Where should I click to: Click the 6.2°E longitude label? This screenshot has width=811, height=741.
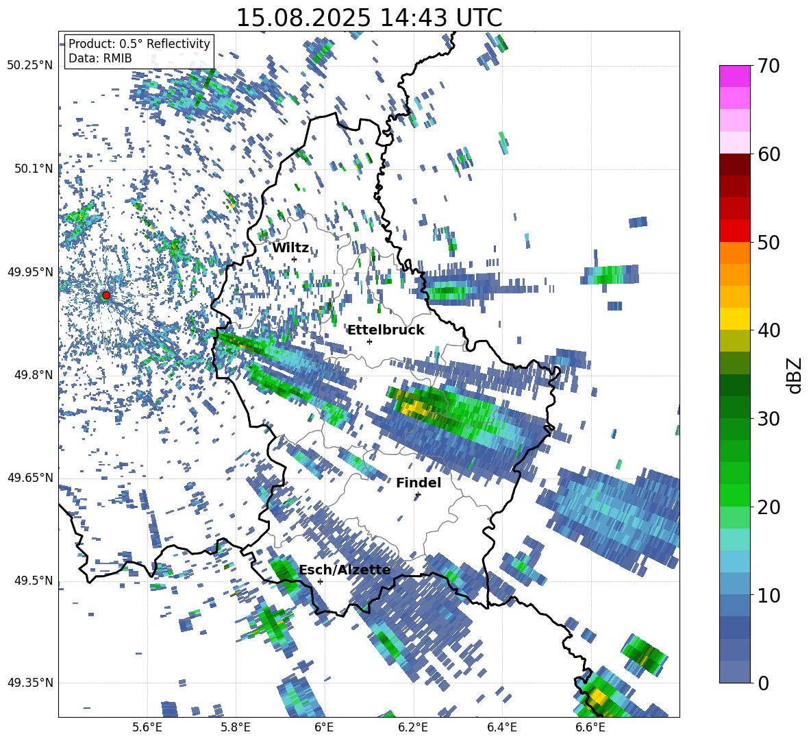[413, 727]
